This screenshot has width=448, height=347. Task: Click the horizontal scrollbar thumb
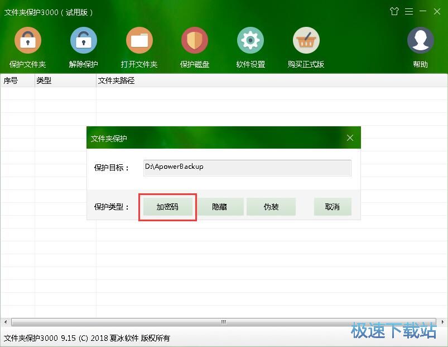224,322
